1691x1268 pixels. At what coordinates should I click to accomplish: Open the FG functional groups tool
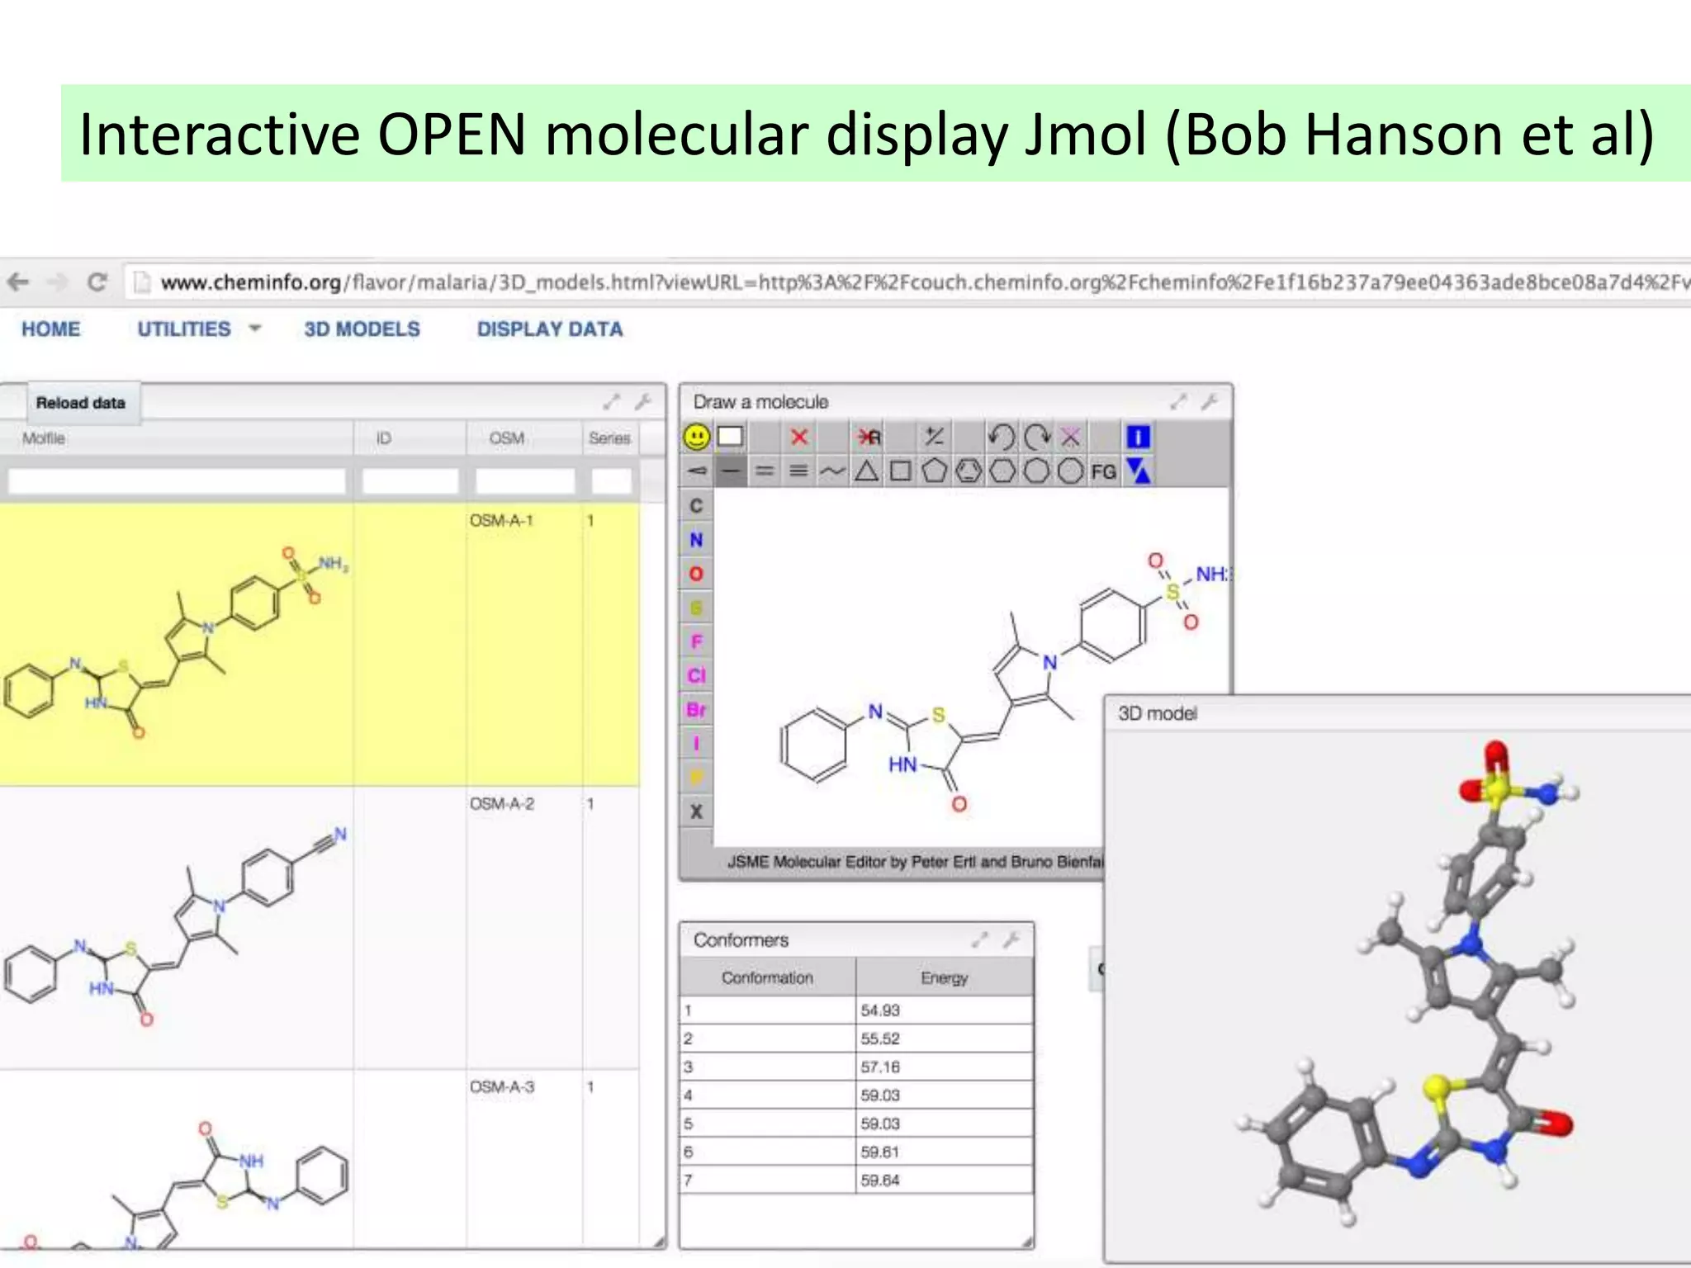point(1104,471)
